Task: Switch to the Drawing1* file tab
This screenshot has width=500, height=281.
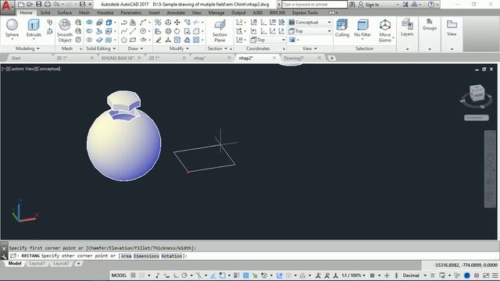Action: pos(294,58)
